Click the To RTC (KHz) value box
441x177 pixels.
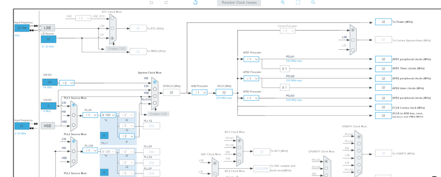[x=138, y=28]
